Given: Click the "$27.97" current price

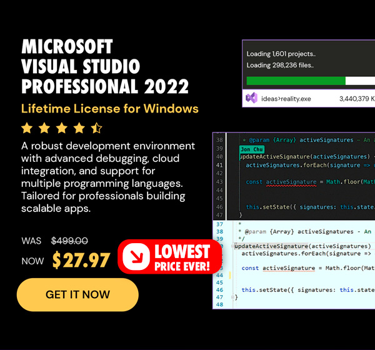Looking at the screenshot, I should point(81,260).
